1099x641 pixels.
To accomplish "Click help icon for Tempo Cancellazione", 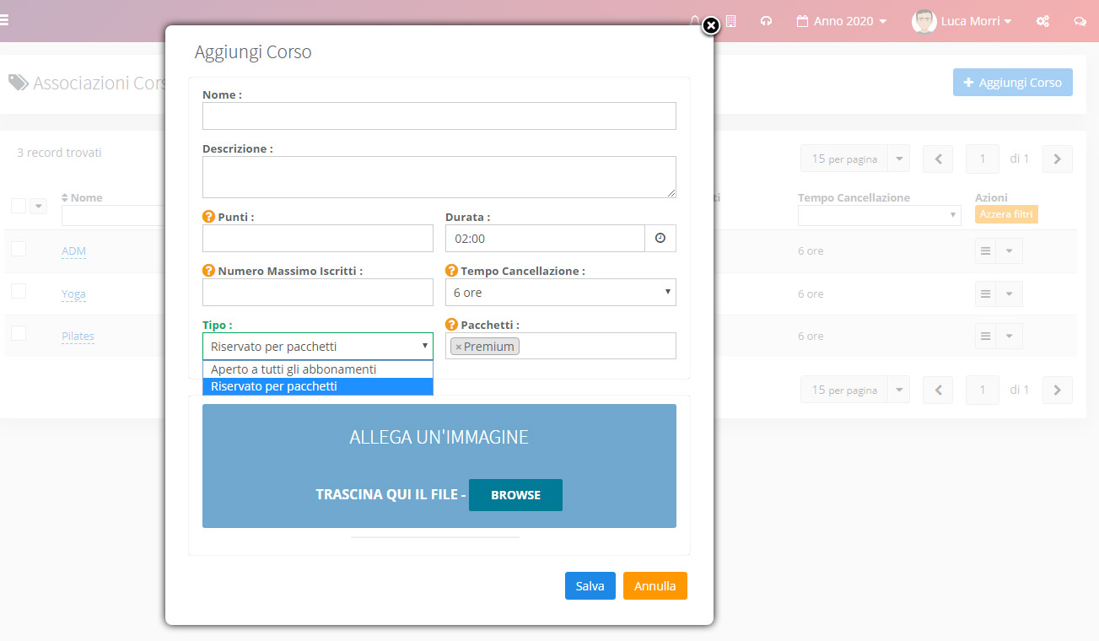I will pyautogui.click(x=451, y=271).
